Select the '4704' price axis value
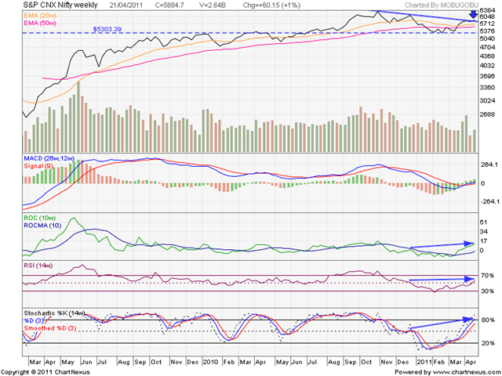Screen dimensions: 502x376 487,47
